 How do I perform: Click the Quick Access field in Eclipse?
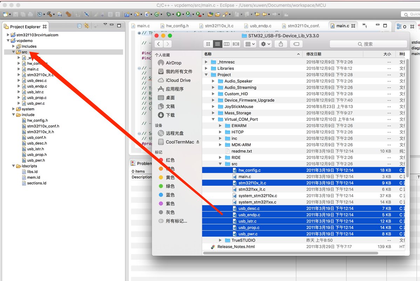click(x=410, y=14)
